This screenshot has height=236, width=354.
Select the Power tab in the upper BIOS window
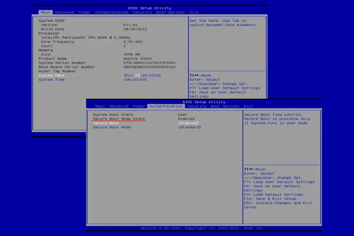pyautogui.click(x=84, y=12)
